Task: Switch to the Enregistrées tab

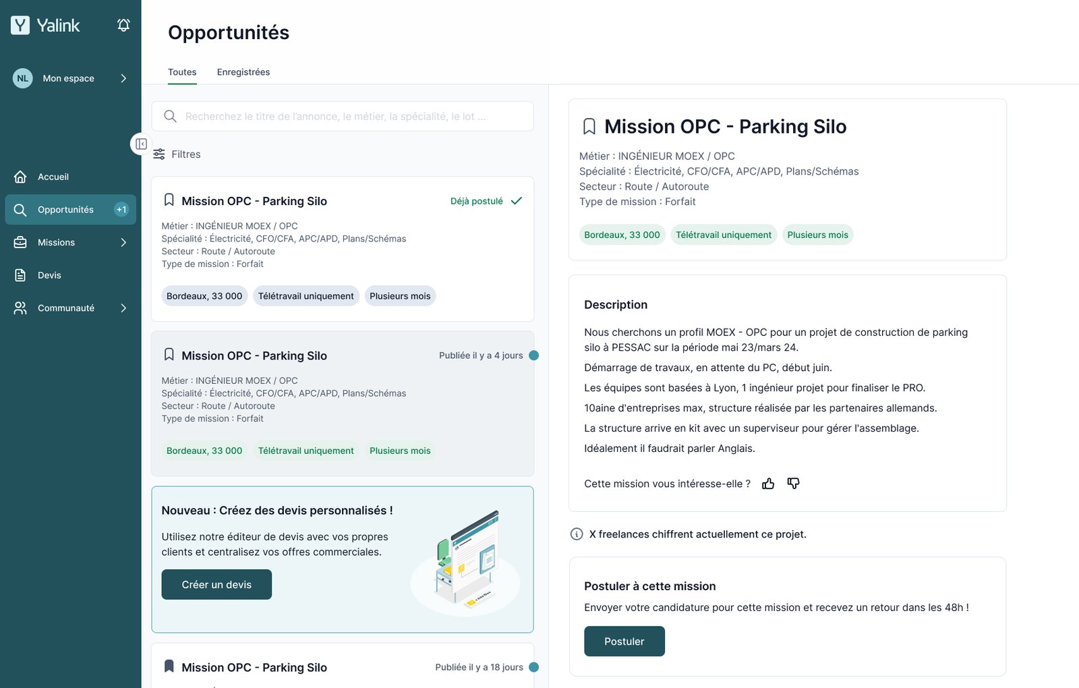Action: coord(243,72)
